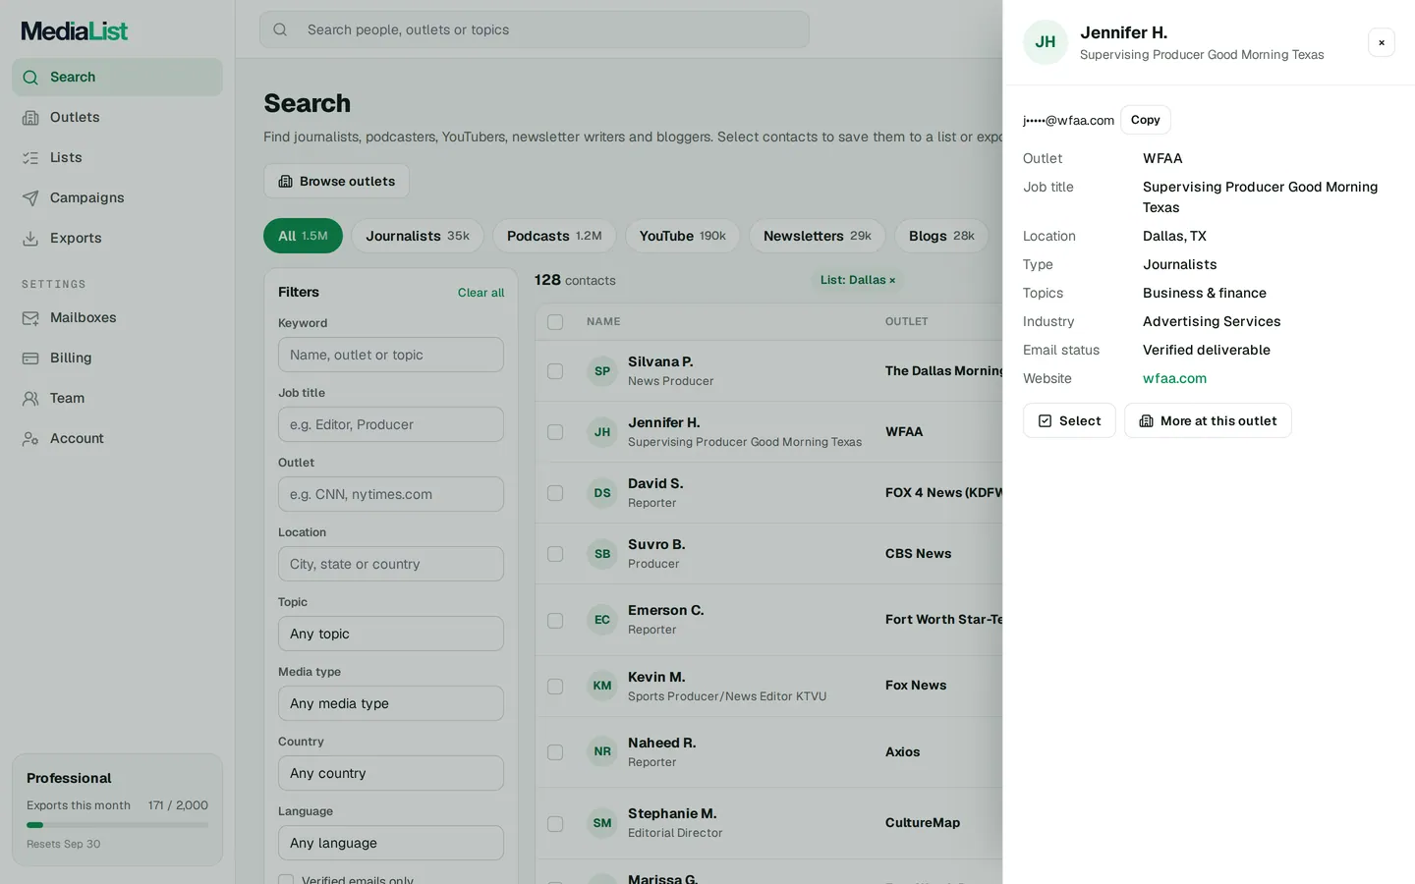Click the JH avatar in Jennifer H. row
The height and width of the screenshot is (884, 1415).
click(602, 432)
